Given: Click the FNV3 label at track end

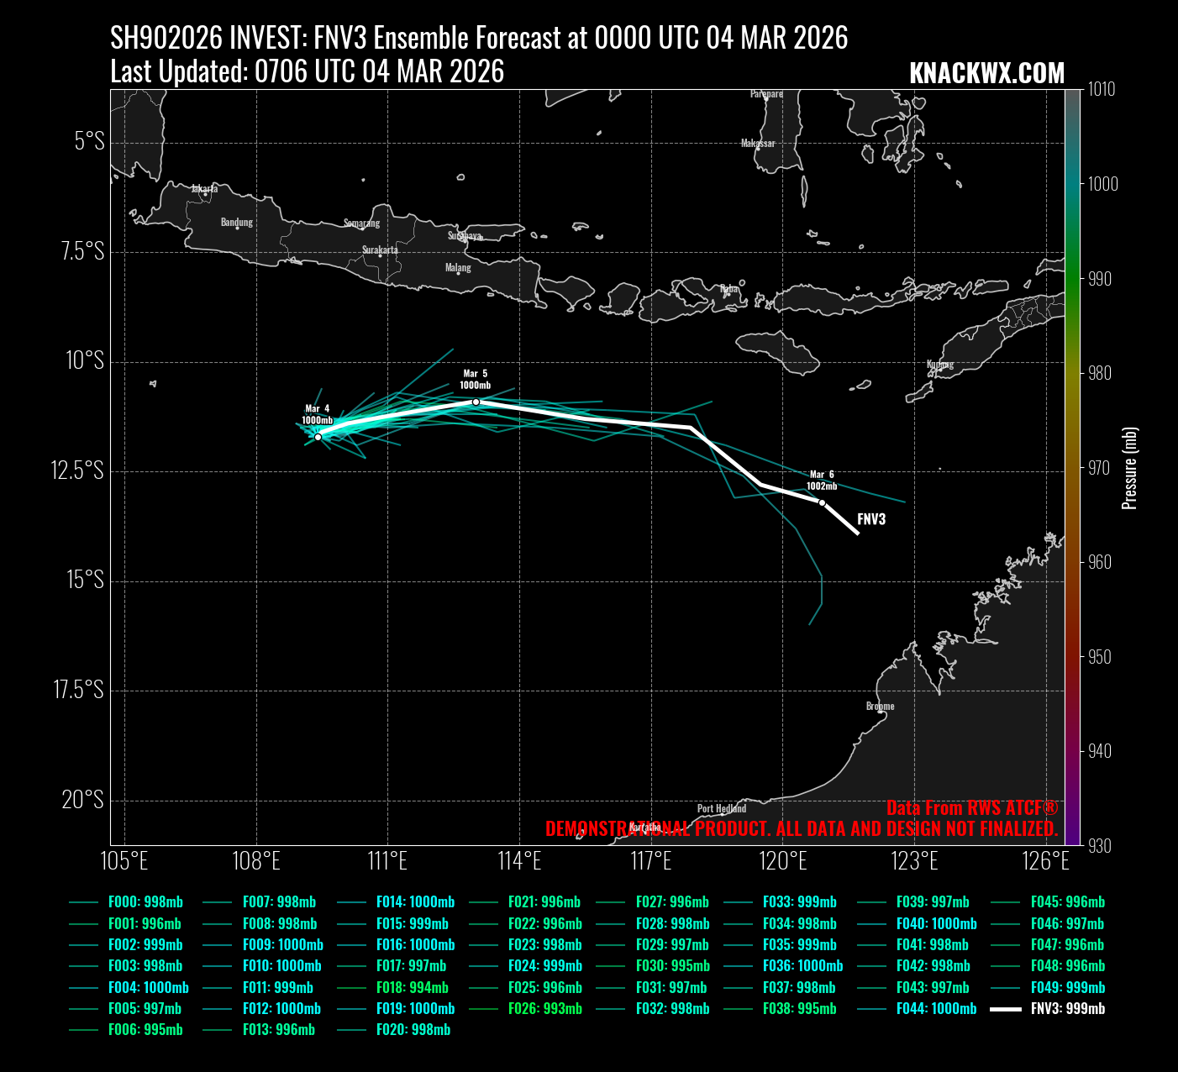Looking at the screenshot, I should click(x=870, y=519).
